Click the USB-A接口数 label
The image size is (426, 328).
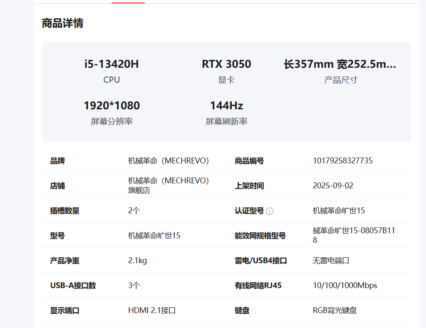pyautogui.click(x=73, y=286)
